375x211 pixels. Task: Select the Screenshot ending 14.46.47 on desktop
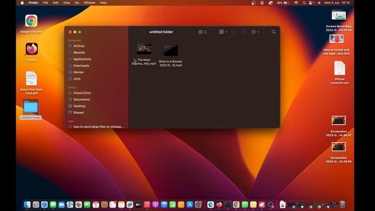click(x=339, y=121)
